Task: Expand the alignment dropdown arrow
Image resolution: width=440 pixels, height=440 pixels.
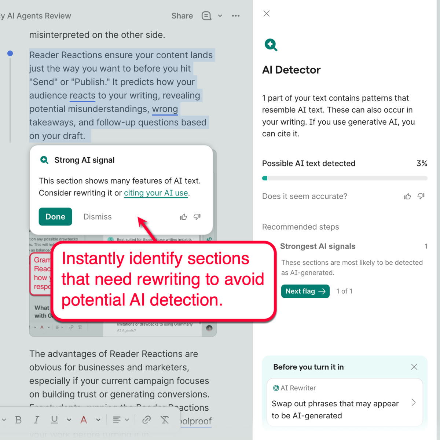Action: click(127, 420)
